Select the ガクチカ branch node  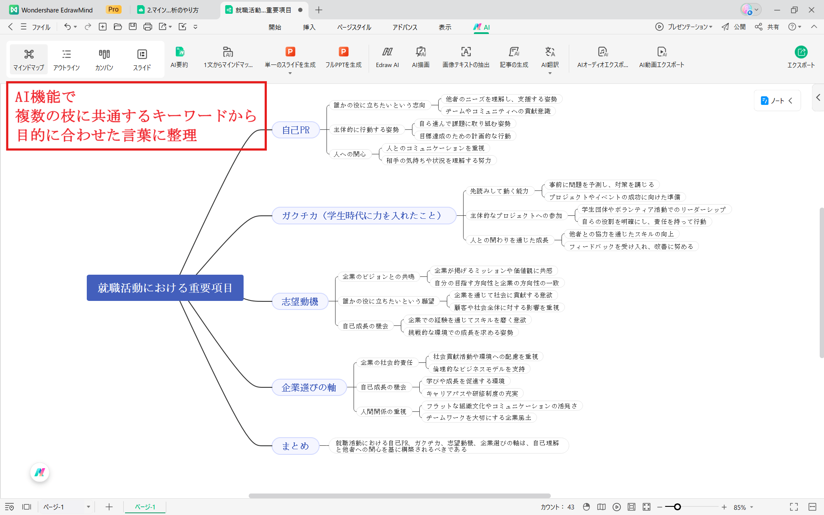click(364, 215)
